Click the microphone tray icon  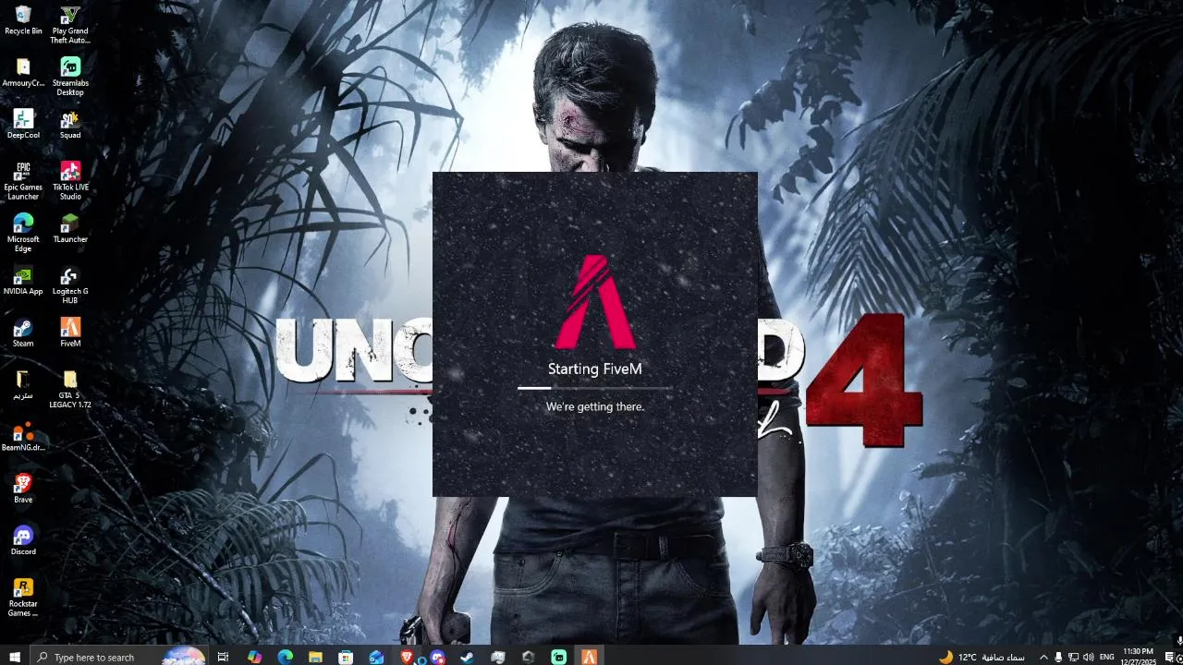tap(1058, 657)
